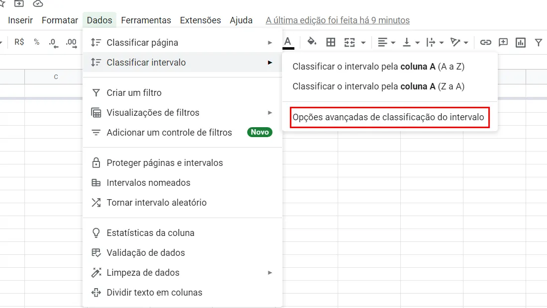Image resolution: width=547 pixels, height=308 pixels.
Task: Expand the Classificar página submenu arrow
Action: 270,43
